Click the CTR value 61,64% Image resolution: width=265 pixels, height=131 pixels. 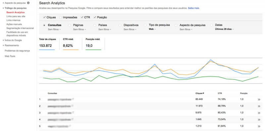(x=222, y=126)
